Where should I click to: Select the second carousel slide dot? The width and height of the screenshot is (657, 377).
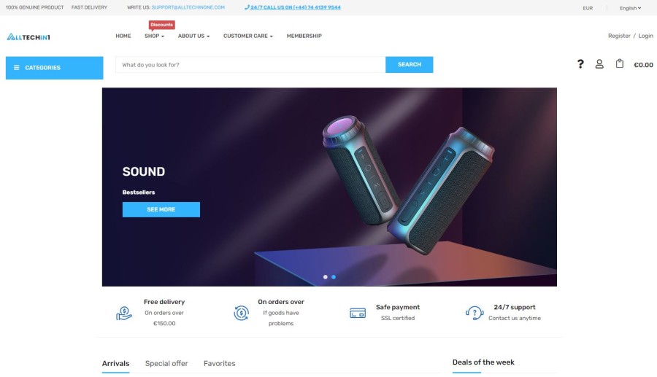coord(334,277)
